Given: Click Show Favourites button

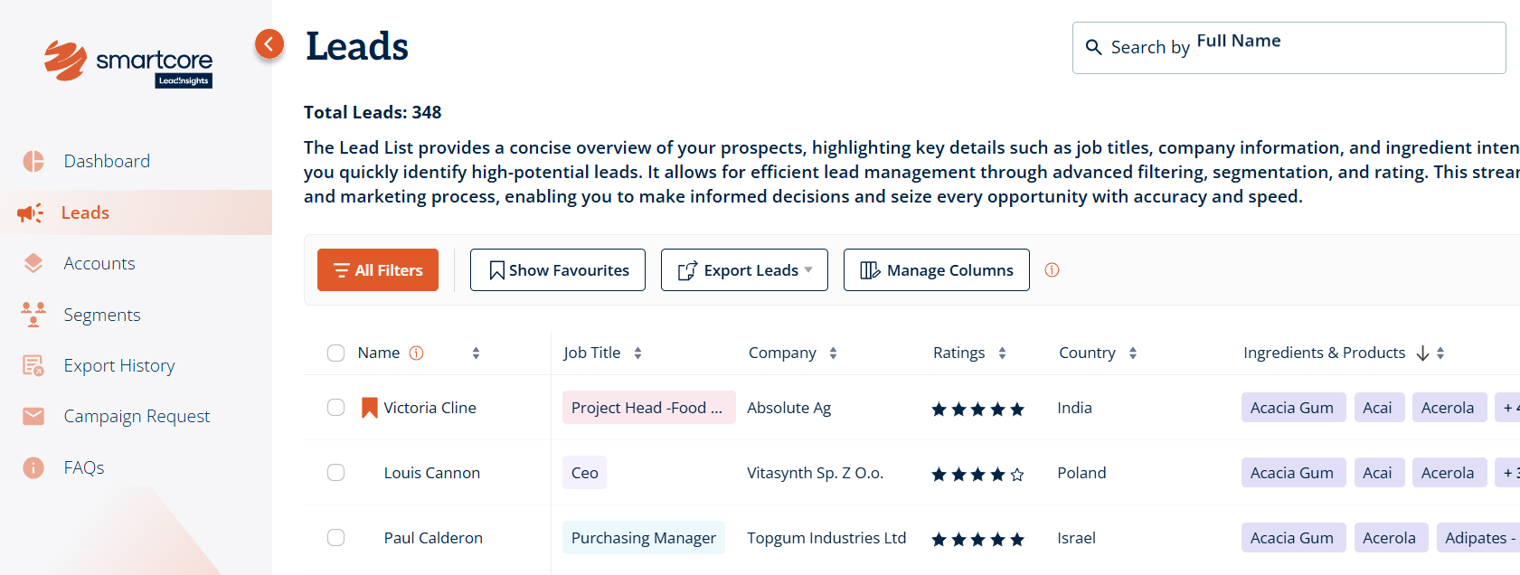Looking at the screenshot, I should (558, 269).
